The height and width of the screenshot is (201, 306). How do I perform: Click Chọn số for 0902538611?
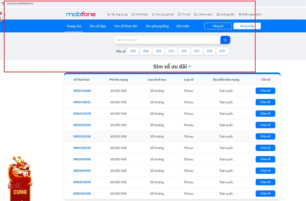pyautogui.click(x=265, y=102)
